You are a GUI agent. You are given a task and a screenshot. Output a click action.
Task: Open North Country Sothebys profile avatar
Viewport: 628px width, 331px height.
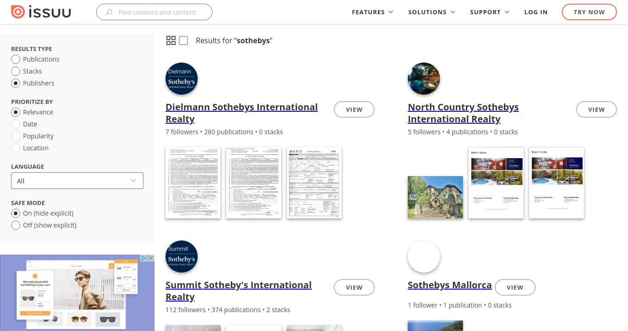424,79
